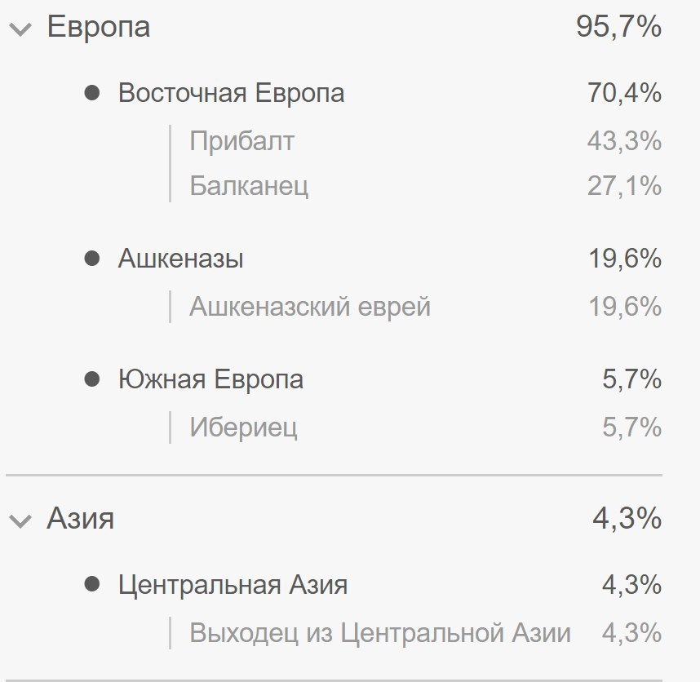
Task: Open the Центральная Азия region
Action: click(x=233, y=585)
